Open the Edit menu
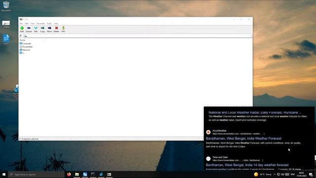This screenshot has height=178, width=316. pyautogui.click(x=26, y=24)
